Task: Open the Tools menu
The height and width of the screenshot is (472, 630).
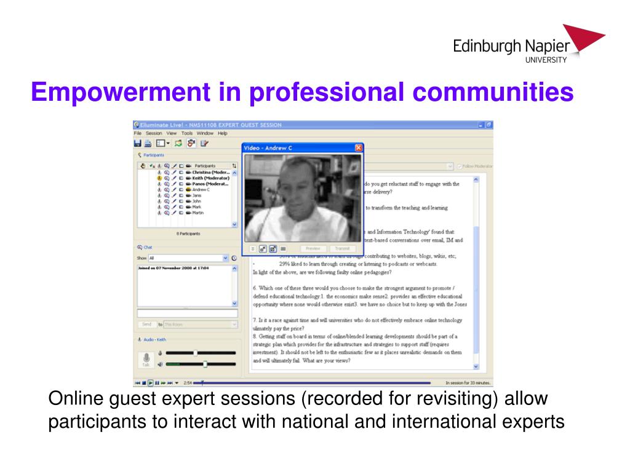Action: (x=187, y=133)
